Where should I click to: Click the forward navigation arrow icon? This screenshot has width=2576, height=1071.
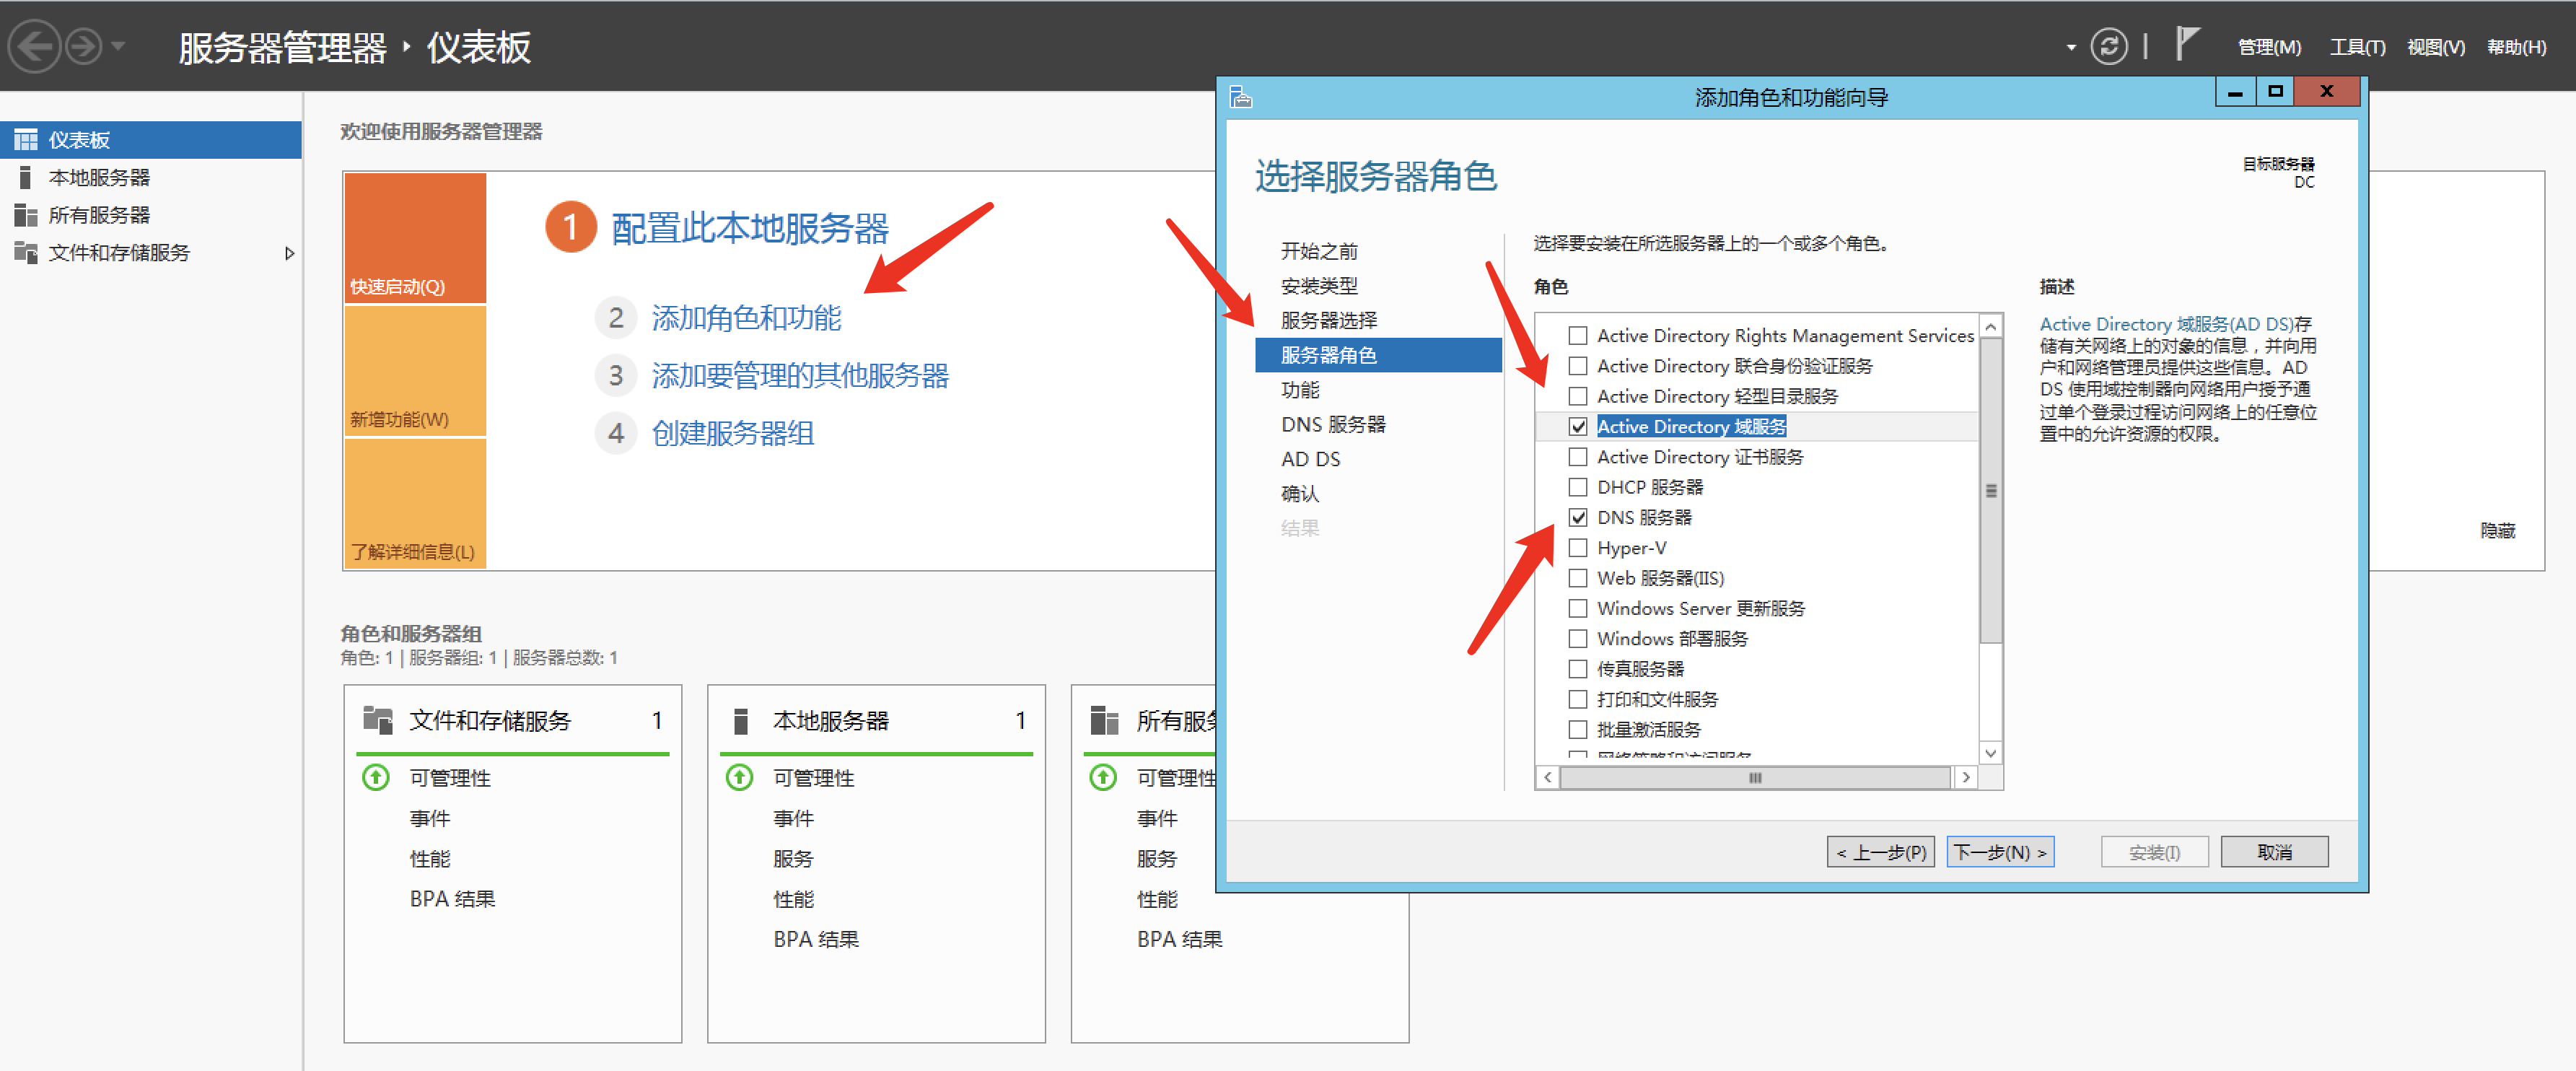click(84, 47)
